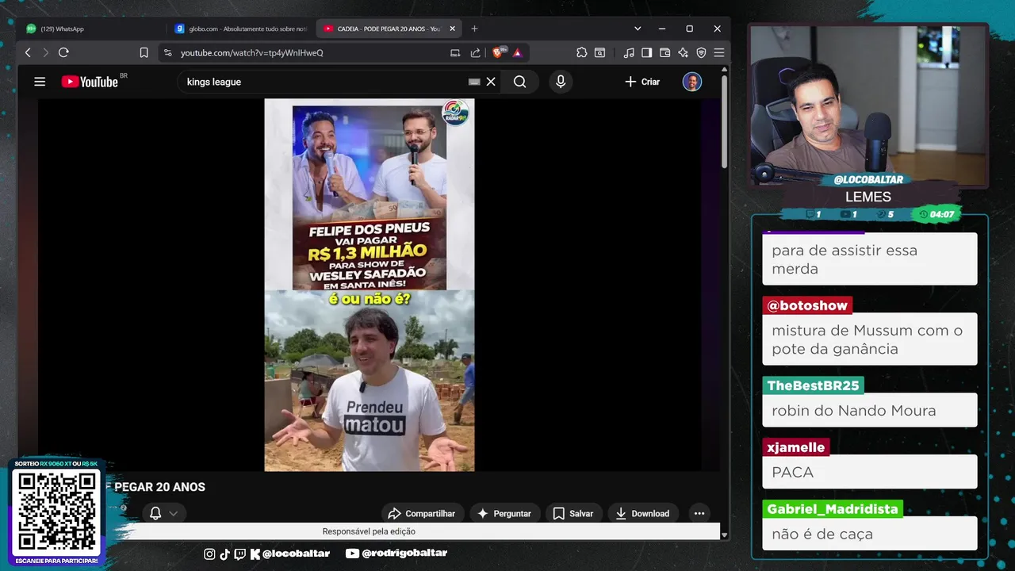Clear the YouTube search text with the X

click(491, 82)
